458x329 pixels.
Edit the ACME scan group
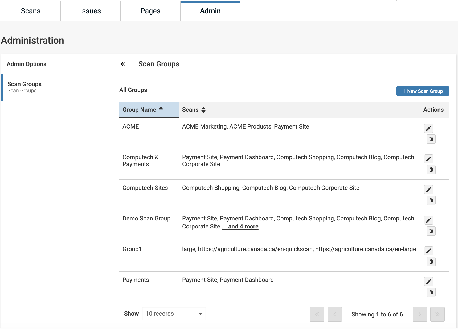click(428, 128)
